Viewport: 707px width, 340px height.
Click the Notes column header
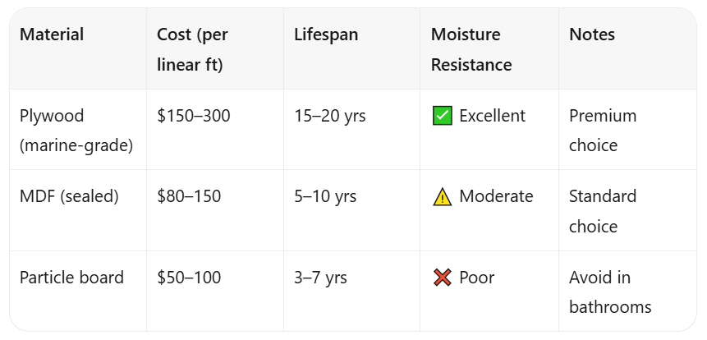pyautogui.click(x=592, y=34)
